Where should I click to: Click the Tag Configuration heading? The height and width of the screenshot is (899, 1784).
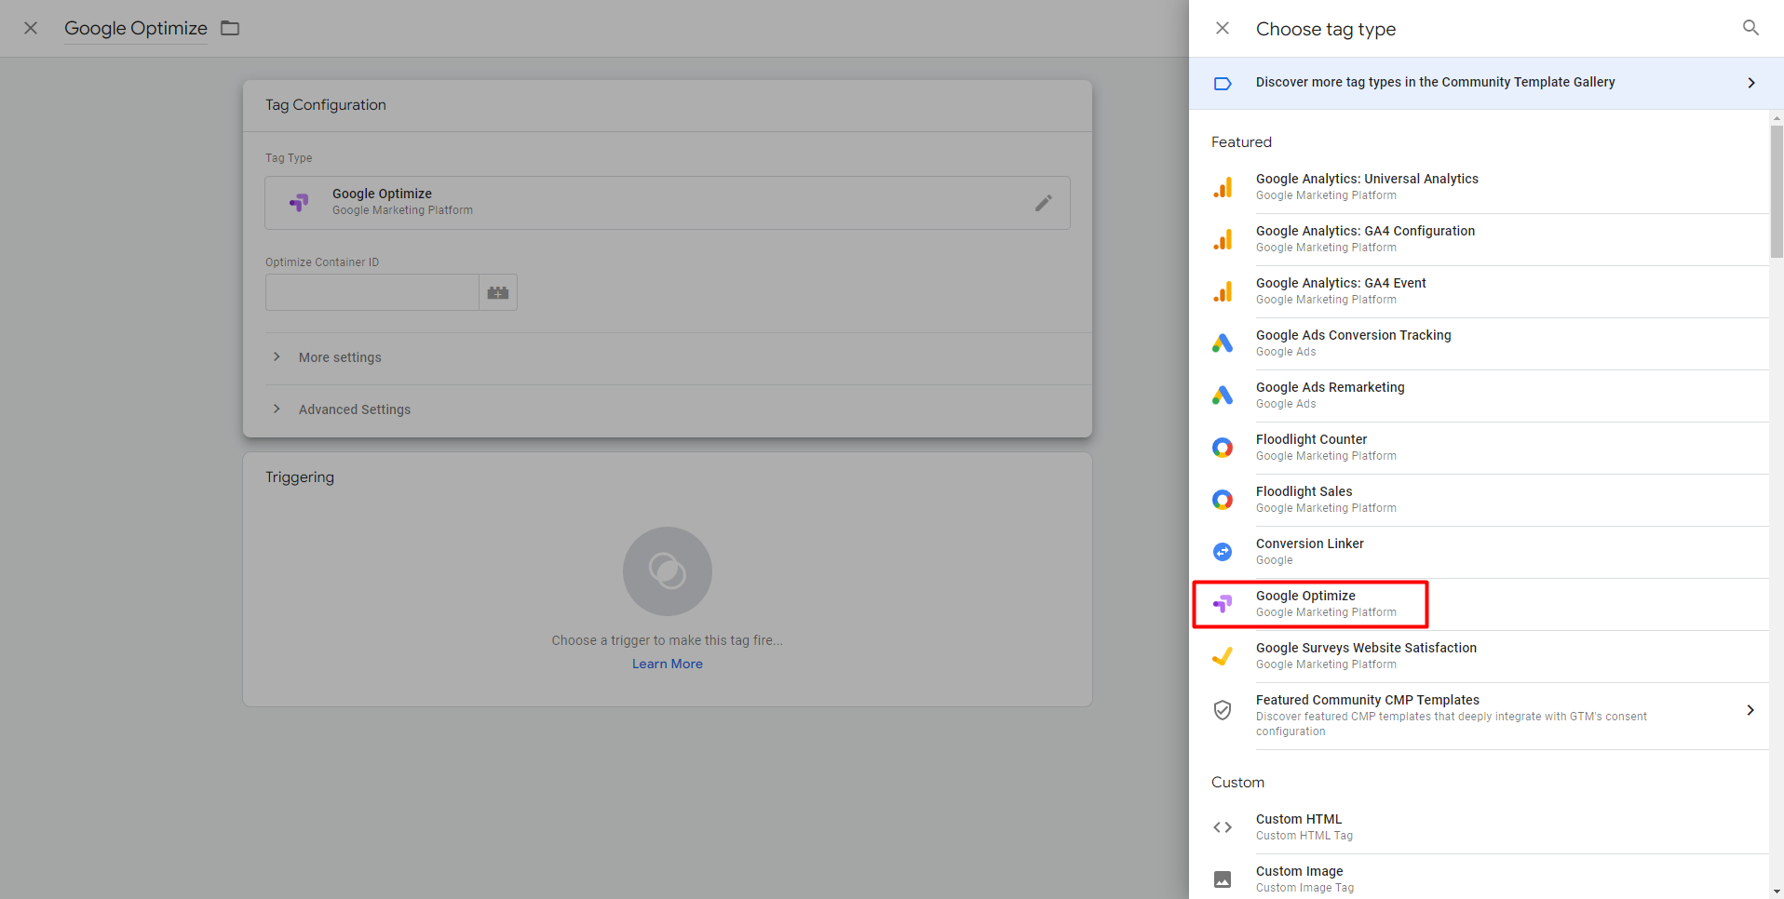[x=326, y=105]
